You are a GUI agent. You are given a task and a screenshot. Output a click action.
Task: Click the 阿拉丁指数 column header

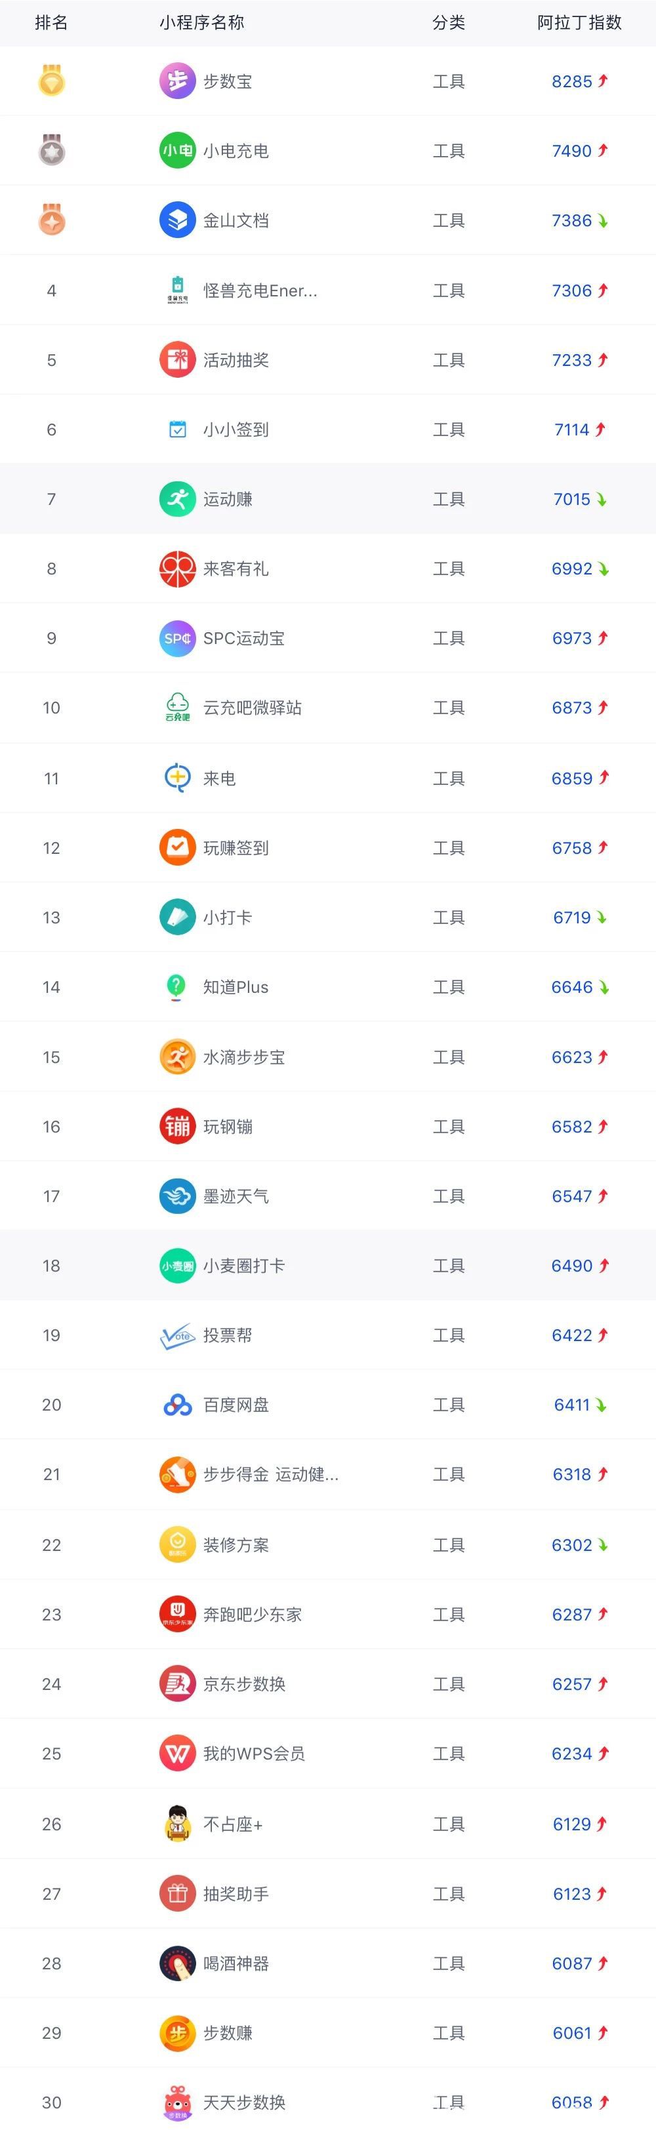click(x=580, y=22)
